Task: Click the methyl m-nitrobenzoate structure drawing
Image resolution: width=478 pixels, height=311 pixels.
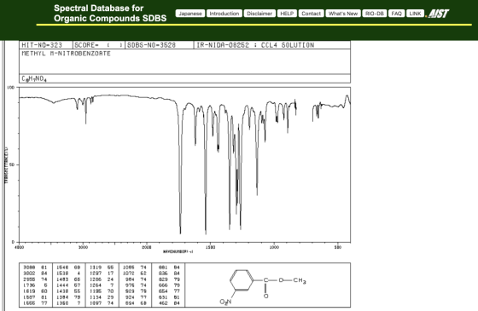Action: coord(263,286)
